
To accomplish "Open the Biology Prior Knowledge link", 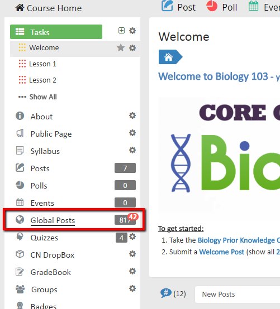I will point(239,240).
